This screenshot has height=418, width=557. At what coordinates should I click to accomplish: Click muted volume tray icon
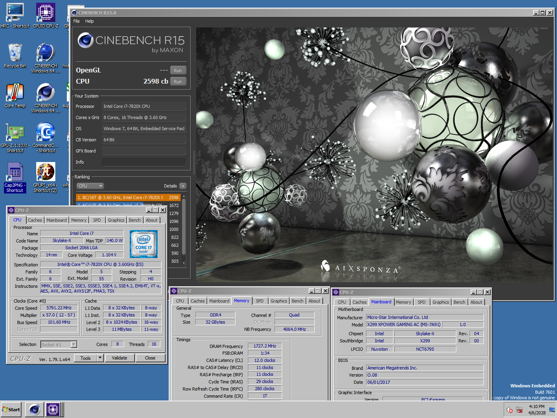[x=510, y=410]
